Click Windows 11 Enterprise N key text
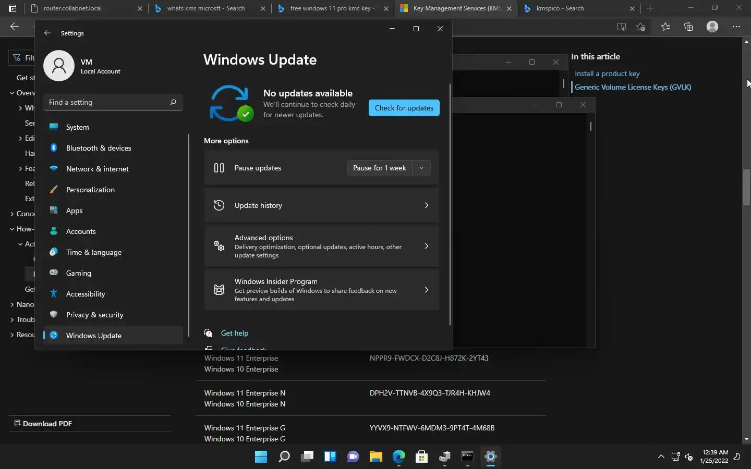Image resolution: width=751 pixels, height=469 pixels. point(430,393)
